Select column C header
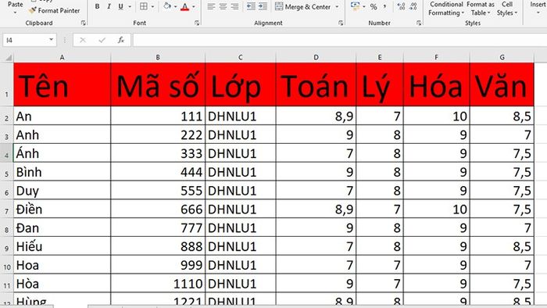 tap(241, 57)
